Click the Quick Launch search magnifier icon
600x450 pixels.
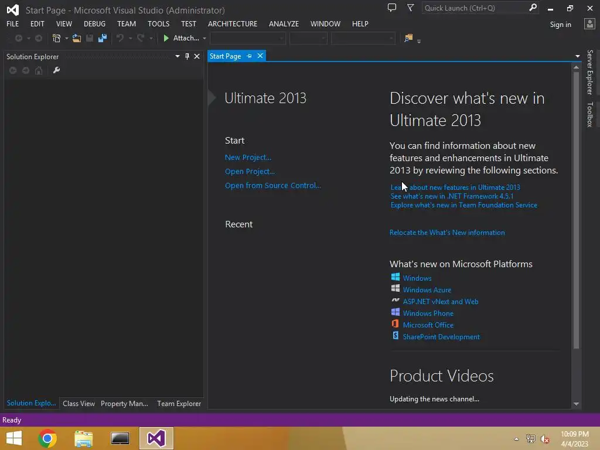point(533,8)
